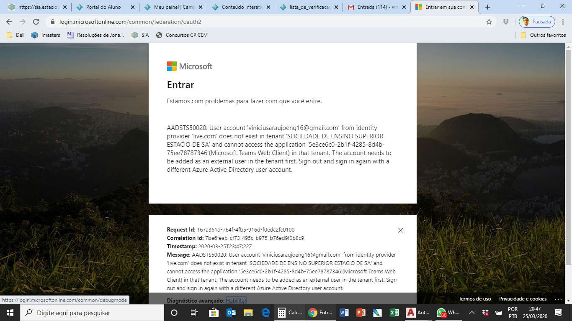Open a new browser tab
The width and height of the screenshot is (572, 321).
(x=488, y=7)
